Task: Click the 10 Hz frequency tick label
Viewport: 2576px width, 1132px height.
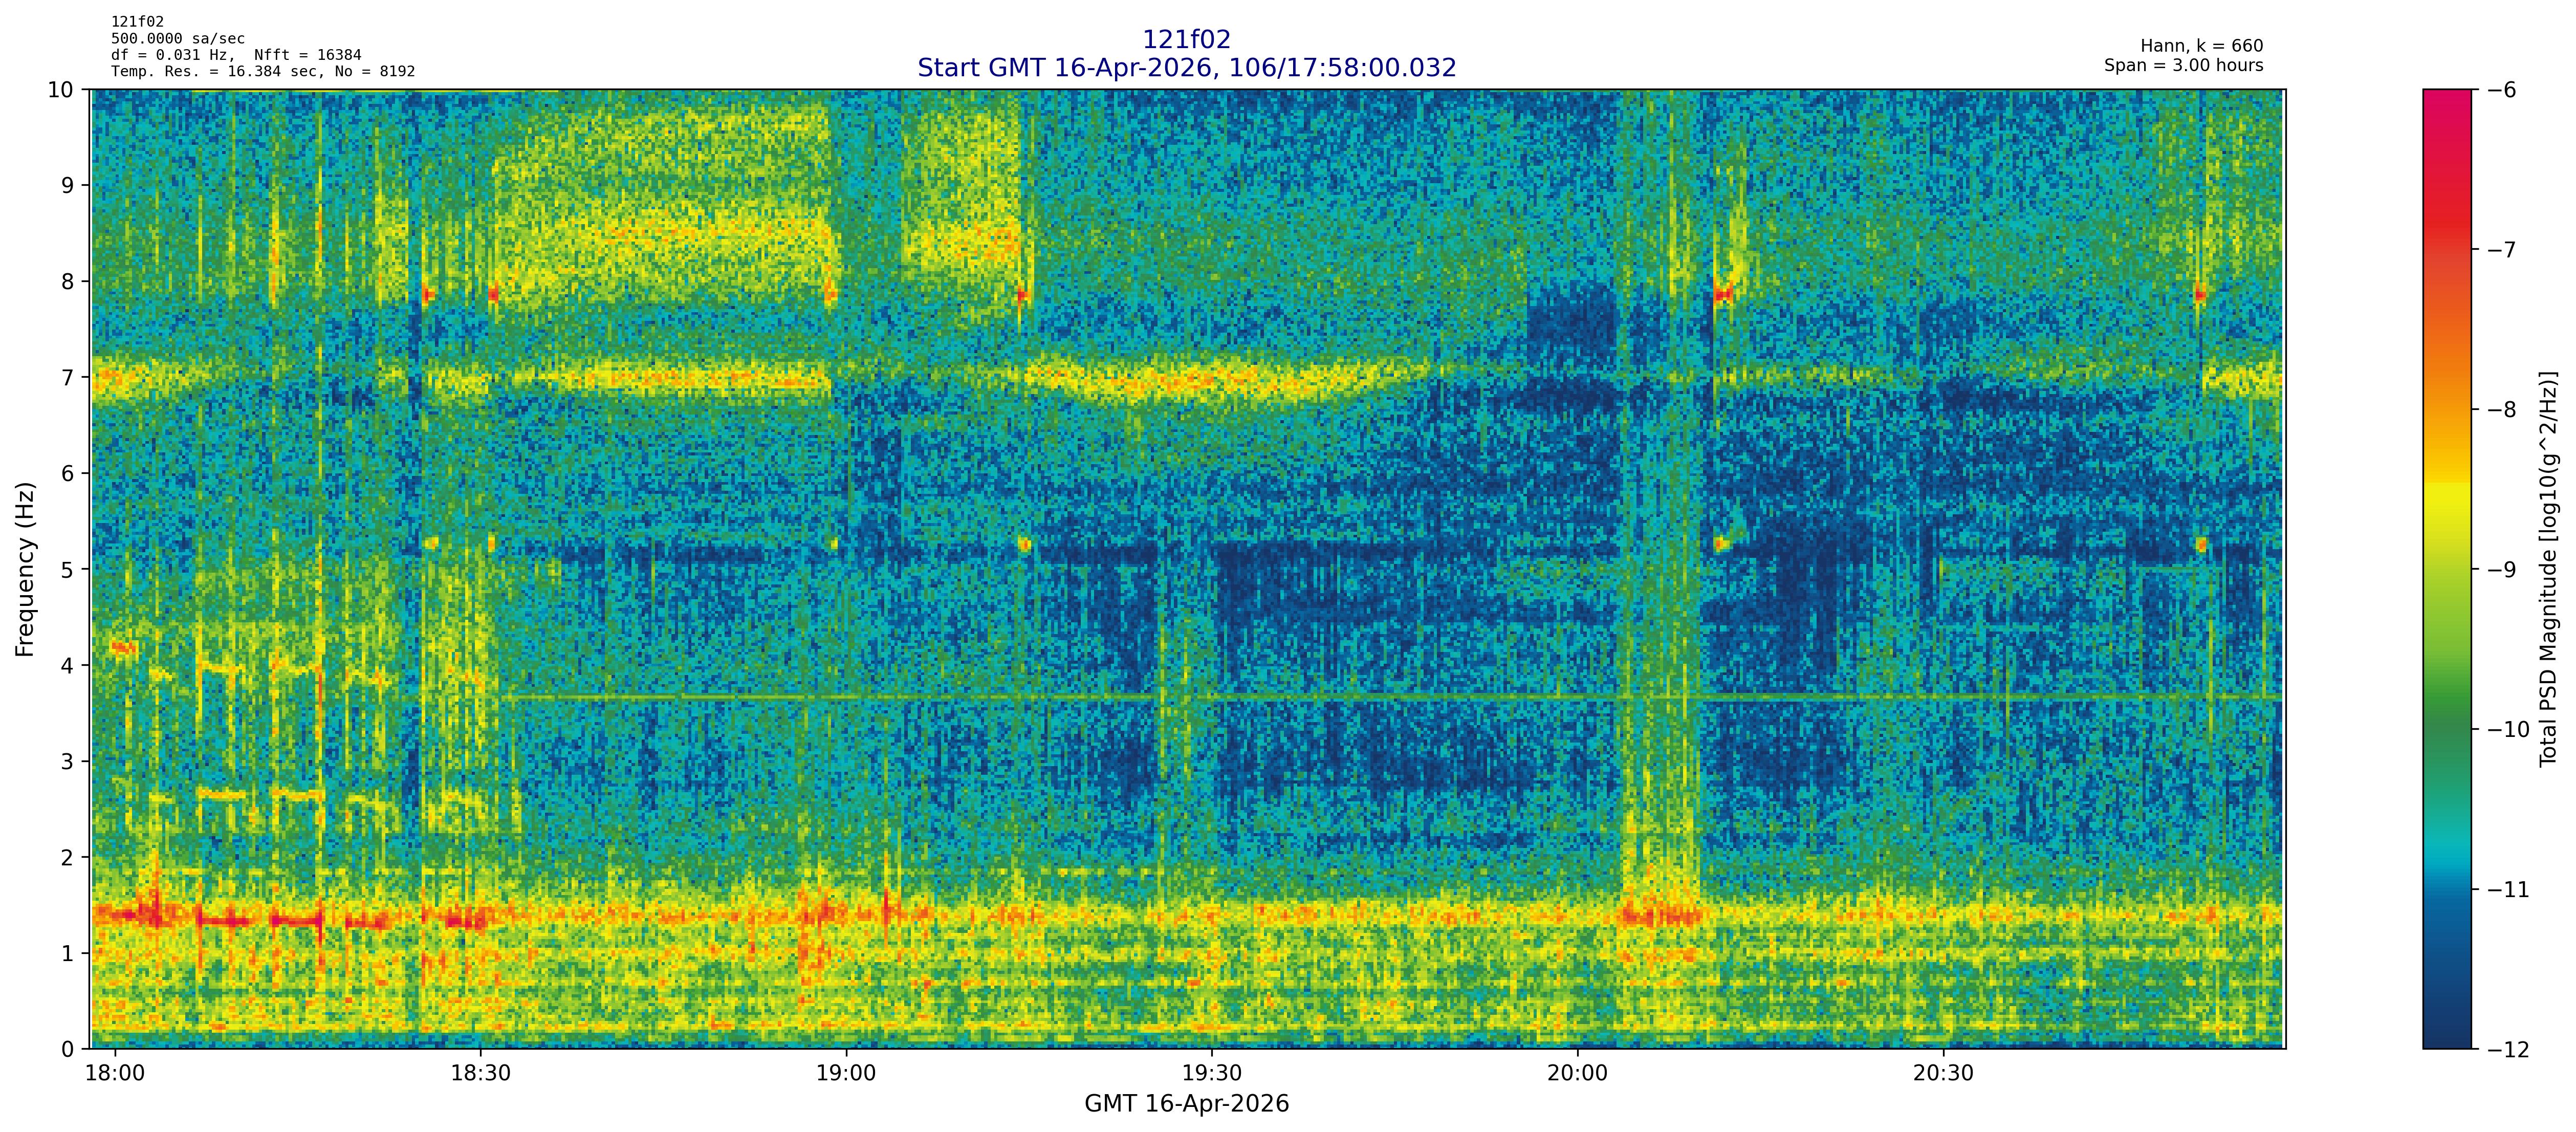Action: click(61, 90)
